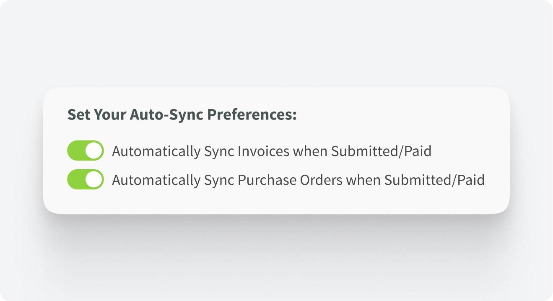Click "Automatically" in the Purchase Orders option label

pyautogui.click(x=156, y=180)
